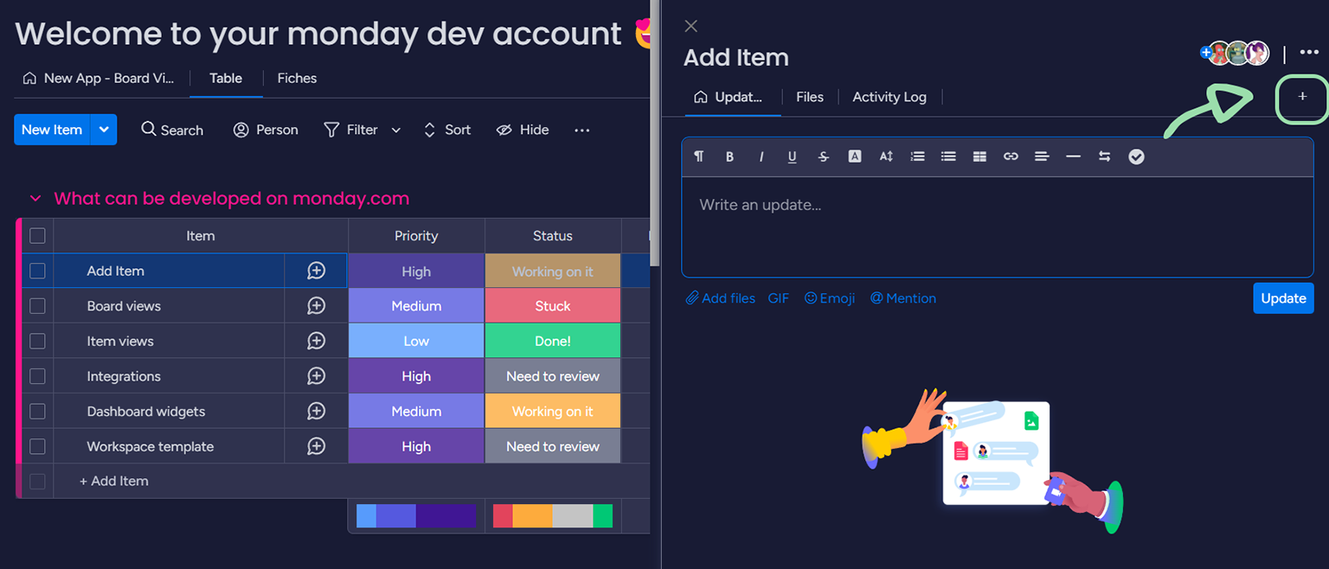Collapse the 'What can be developed' group
This screenshot has width=1329, height=569.
(x=35, y=199)
